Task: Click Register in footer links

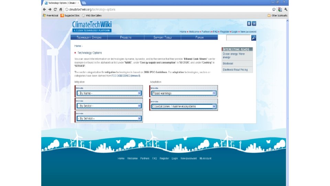Action: click(164, 158)
